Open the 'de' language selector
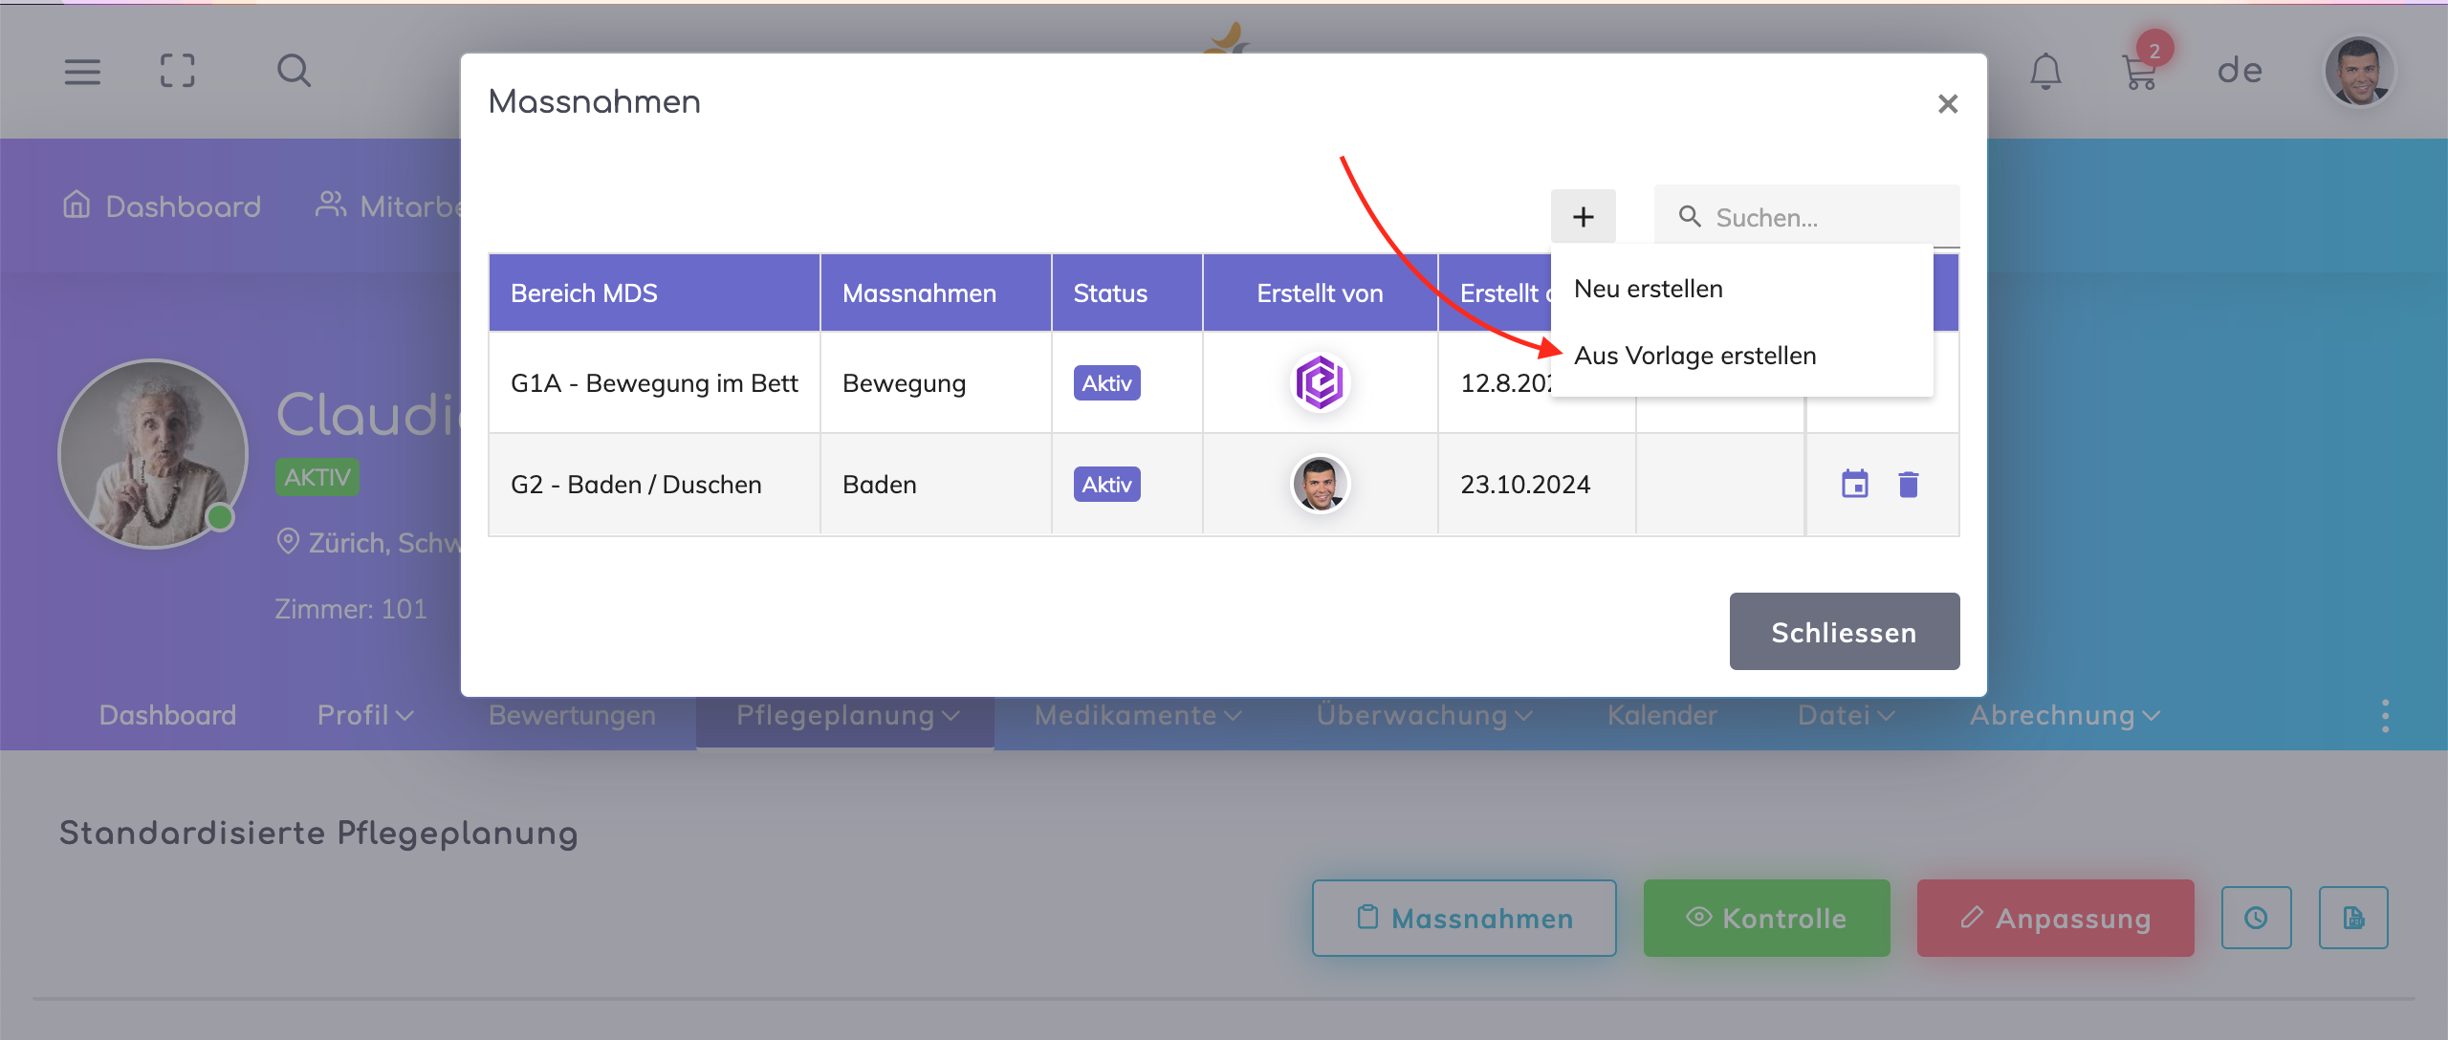Viewport: 2448px width, 1040px height. (2240, 71)
